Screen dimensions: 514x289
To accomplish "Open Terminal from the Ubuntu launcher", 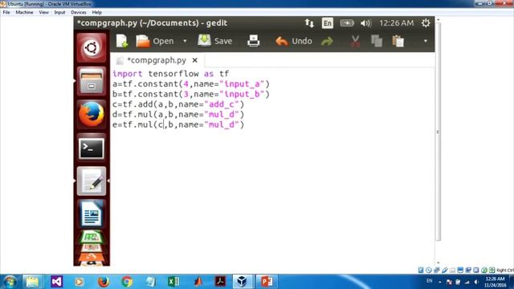I will [x=92, y=149].
